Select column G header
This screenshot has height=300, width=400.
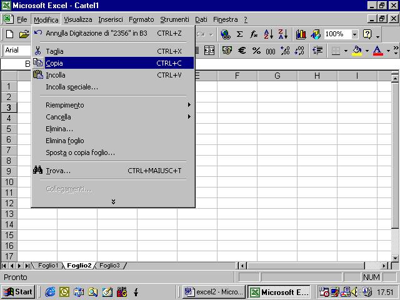pyautogui.click(x=277, y=76)
